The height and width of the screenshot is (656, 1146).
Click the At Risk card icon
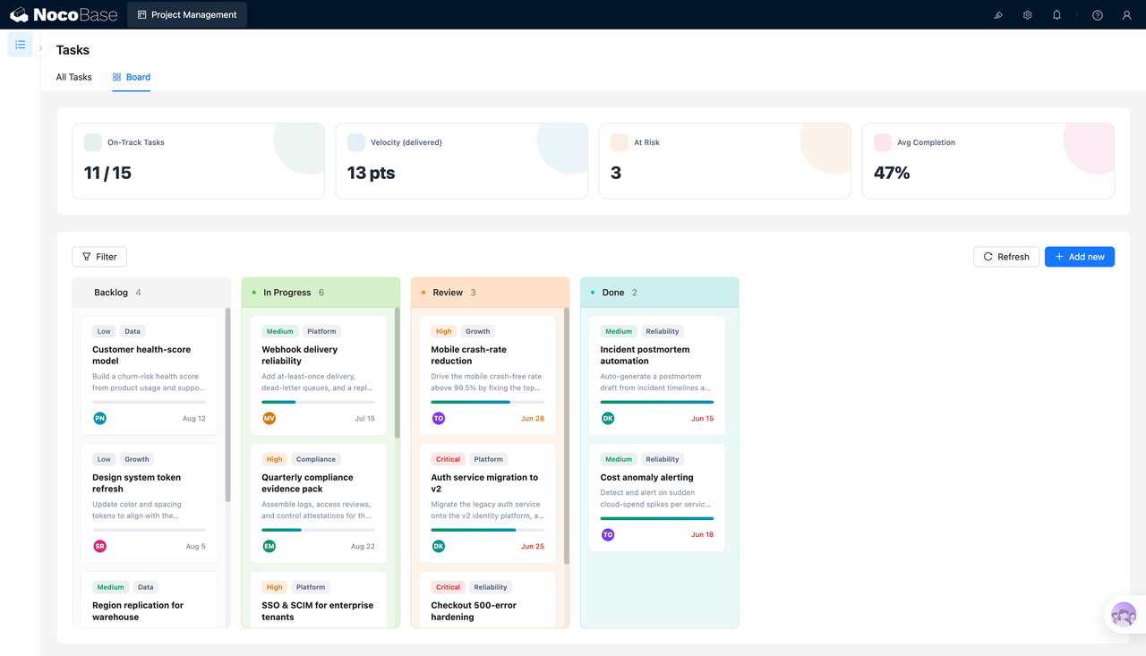[619, 142]
